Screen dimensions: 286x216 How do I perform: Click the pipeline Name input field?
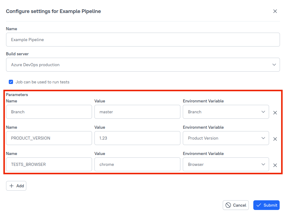click(143, 40)
